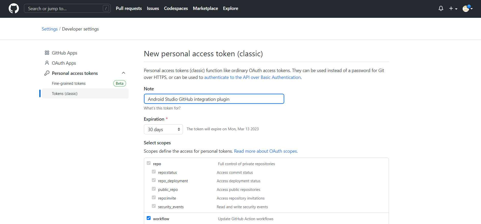481x224 pixels.
Task: Click the page heading New personal access token
Action: (x=203, y=54)
